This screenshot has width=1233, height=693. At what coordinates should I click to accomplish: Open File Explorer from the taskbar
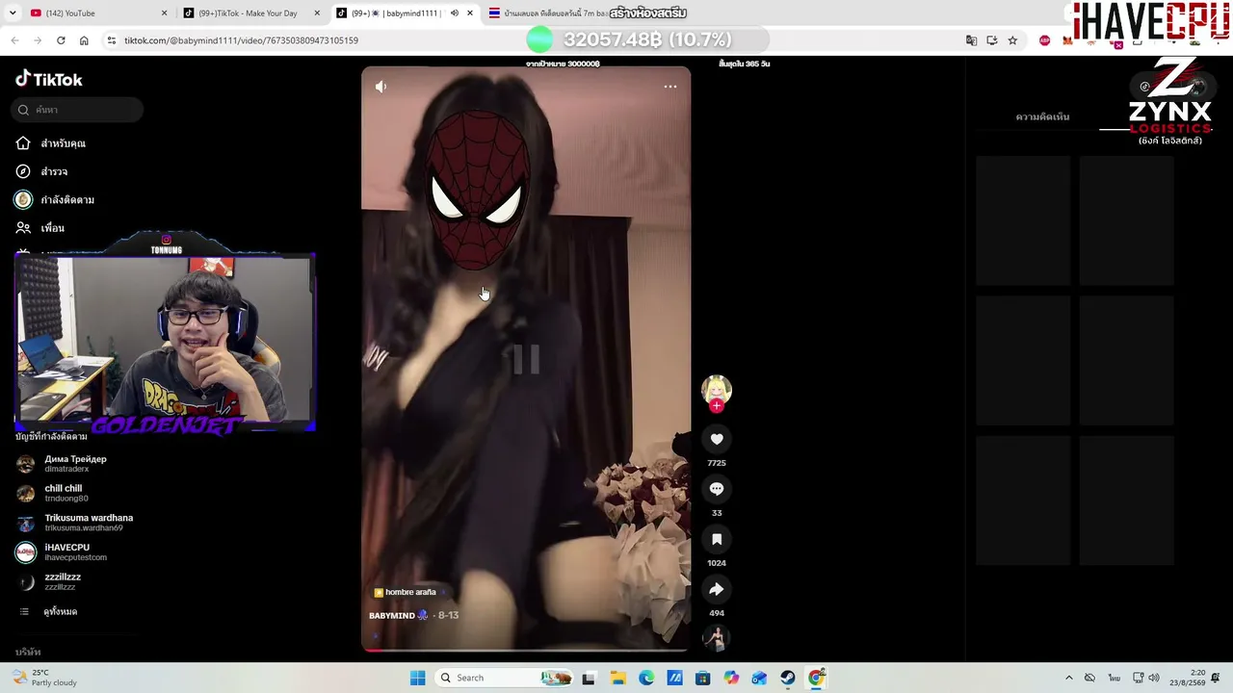(617, 678)
